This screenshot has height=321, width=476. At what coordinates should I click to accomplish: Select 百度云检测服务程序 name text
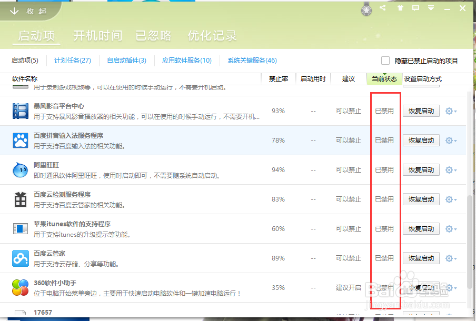[x=62, y=195]
